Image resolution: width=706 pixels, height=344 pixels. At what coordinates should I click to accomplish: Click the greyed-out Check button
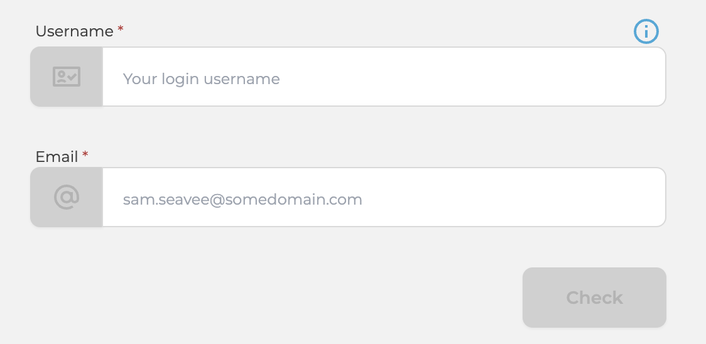594,298
